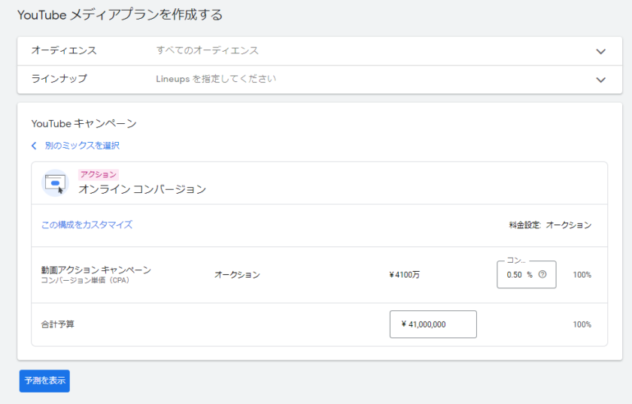Select the すべてのオーディエンス value text
Image resolution: width=632 pixels, height=404 pixels.
(207, 50)
